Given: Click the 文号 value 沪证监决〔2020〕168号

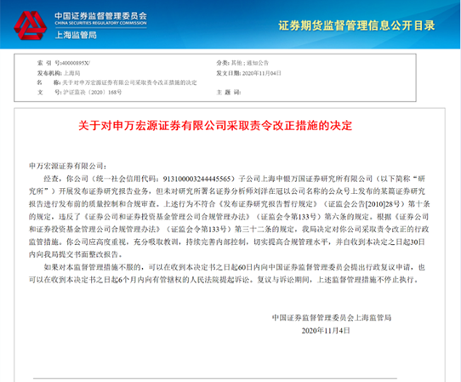Looking at the screenshot, I should coord(93,93).
